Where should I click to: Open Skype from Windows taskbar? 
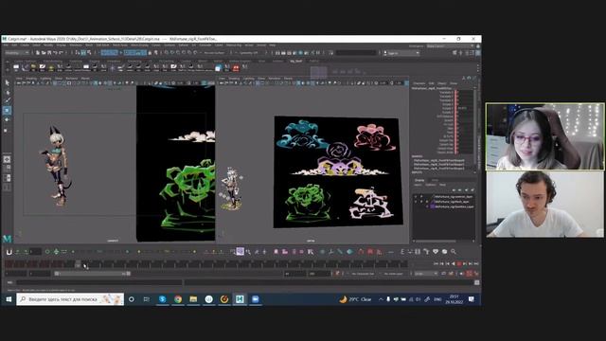tap(162, 299)
